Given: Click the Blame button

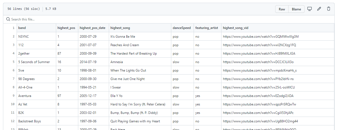Looking at the screenshot, I should pyautogui.click(x=296, y=9).
